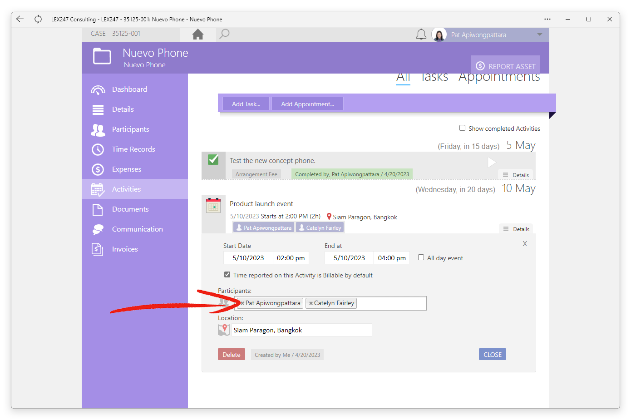
Task: Click the Documents page icon
Action: (98, 209)
